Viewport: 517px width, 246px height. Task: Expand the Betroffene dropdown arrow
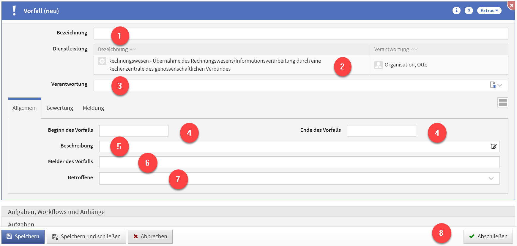pyautogui.click(x=491, y=179)
